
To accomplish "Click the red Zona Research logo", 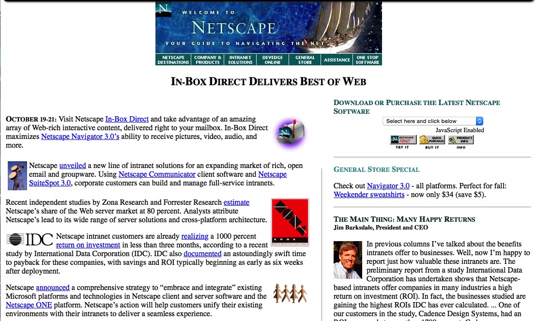I will tap(290, 222).
